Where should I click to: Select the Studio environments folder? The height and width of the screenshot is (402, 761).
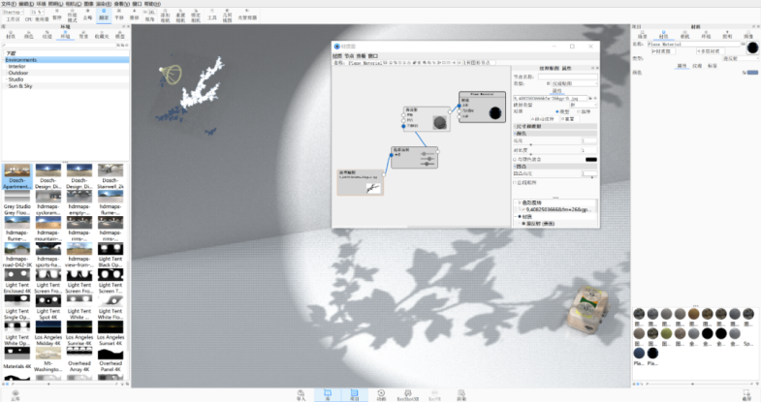(17, 79)
